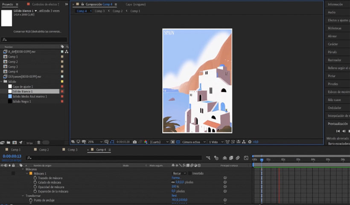This screenshot has width=350, height=205.
Task: Check the Invertido mask checkbox
Action: [190, 173]
